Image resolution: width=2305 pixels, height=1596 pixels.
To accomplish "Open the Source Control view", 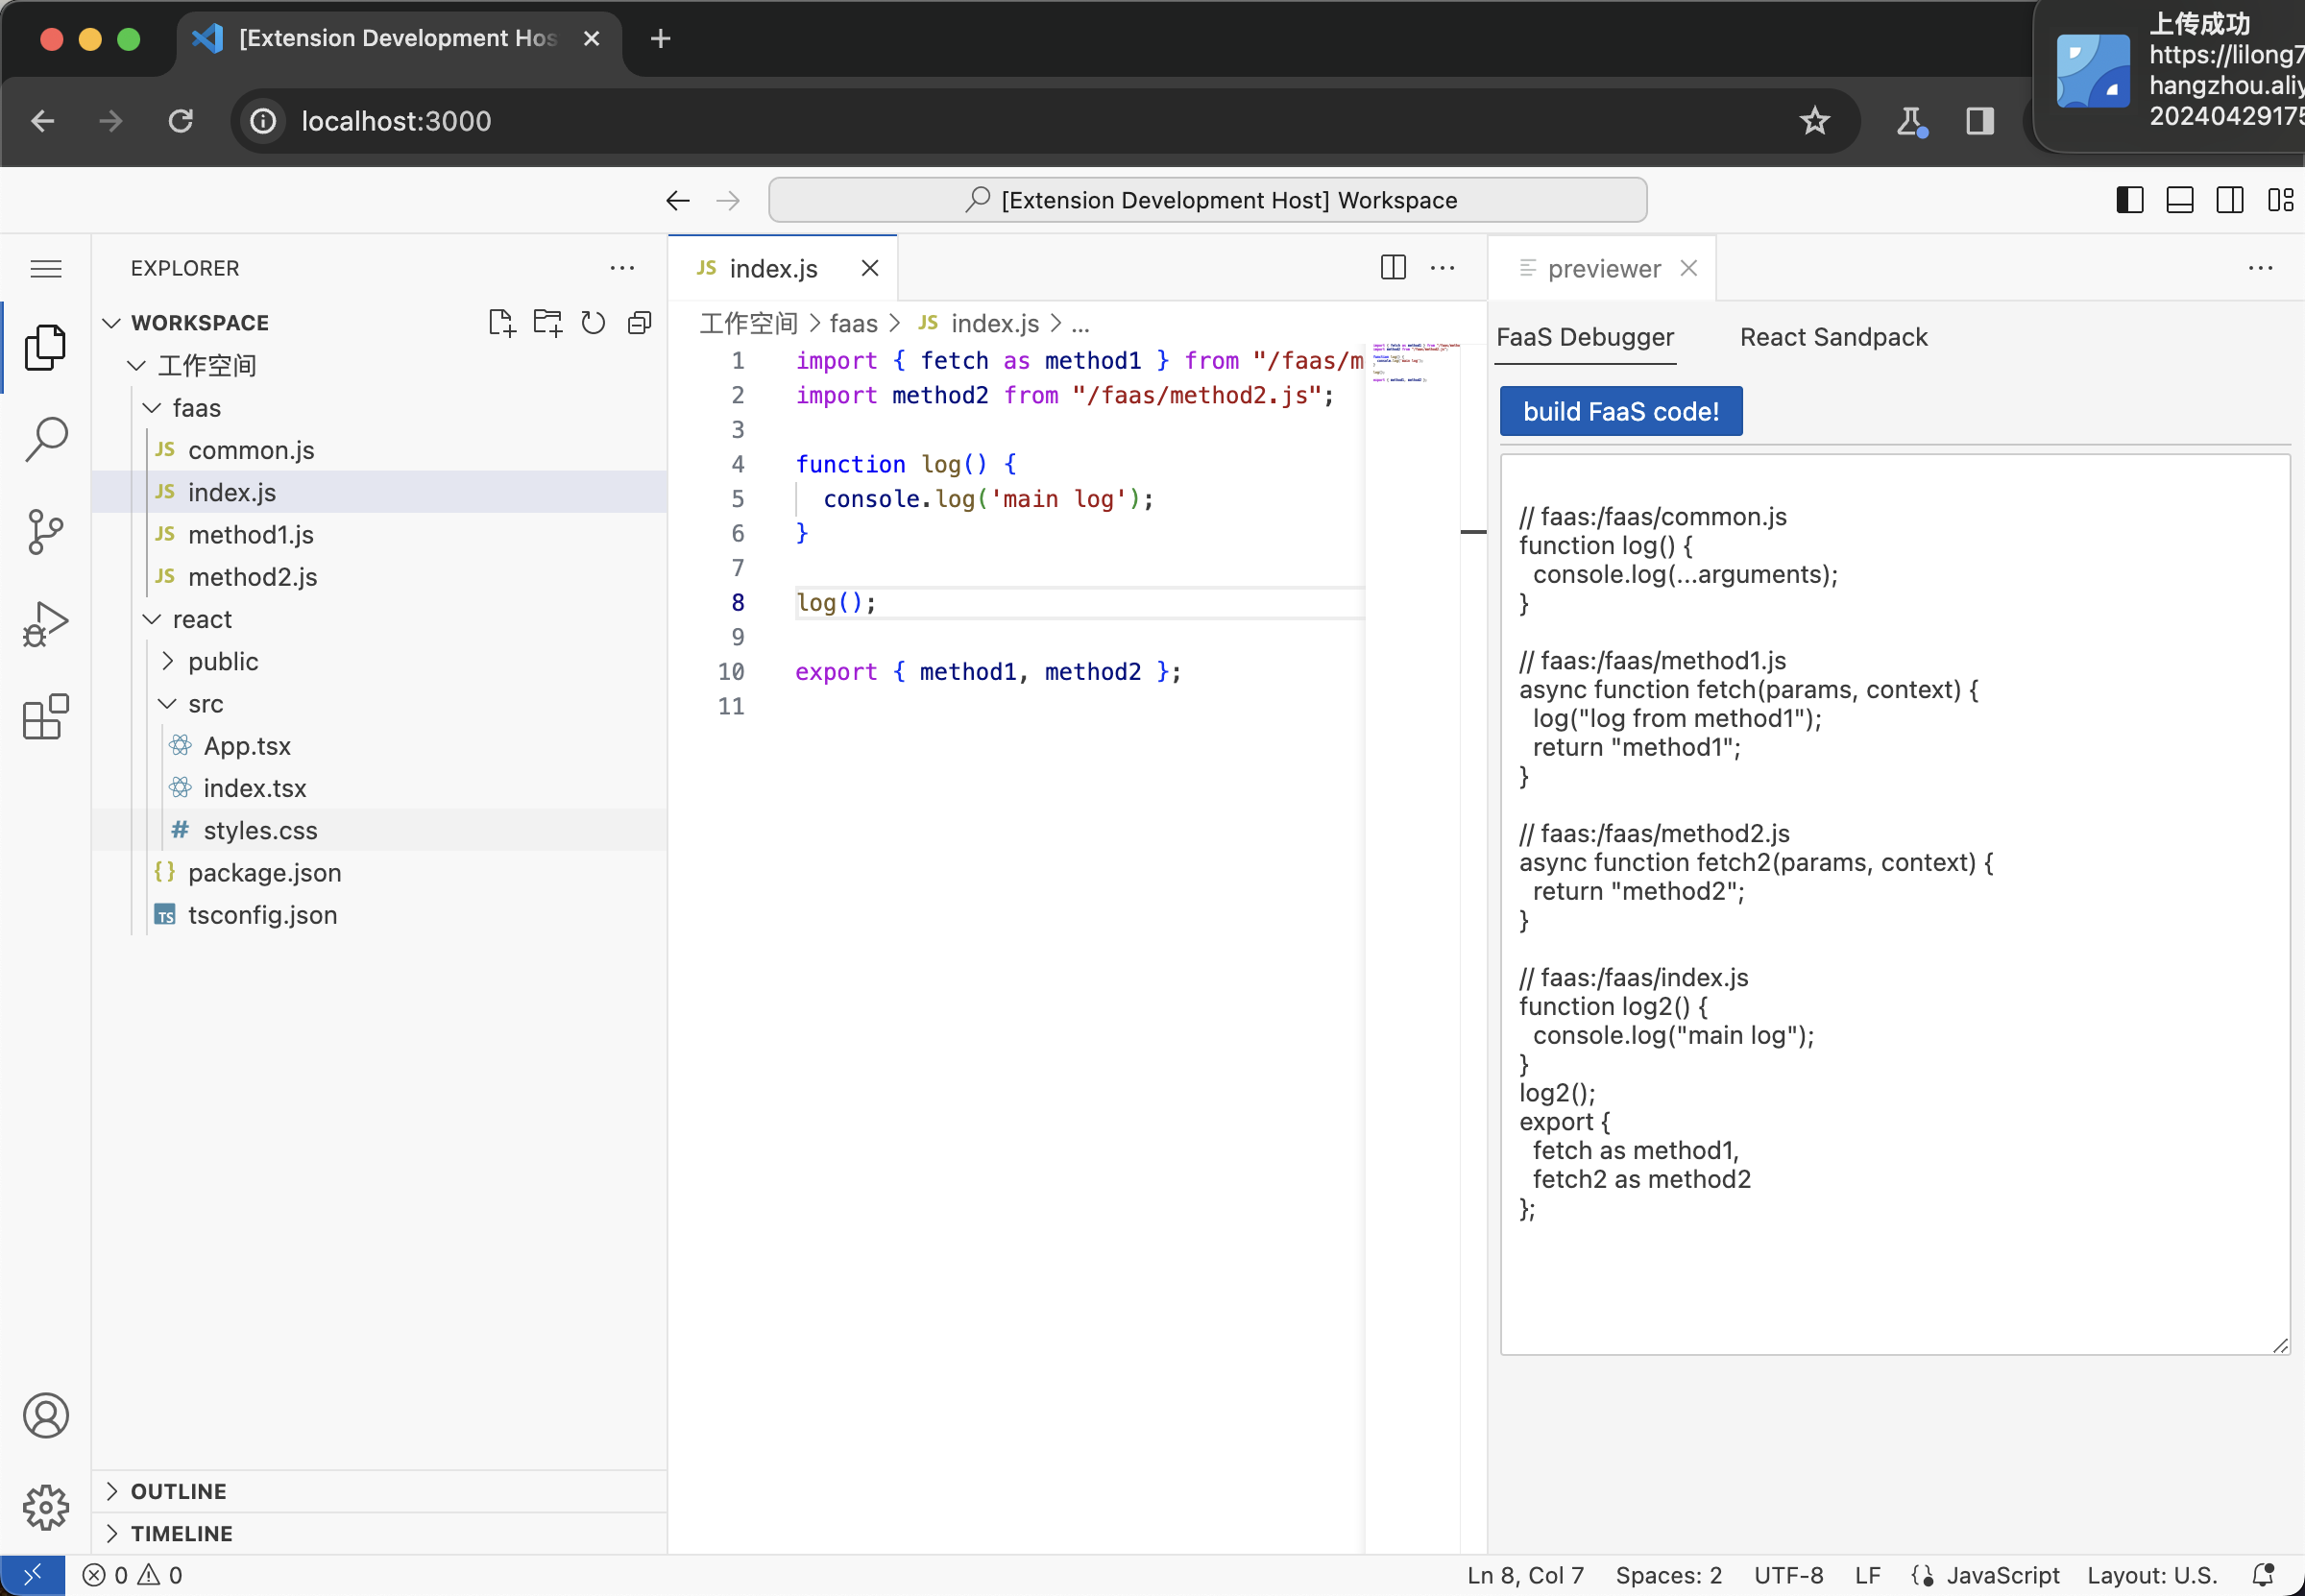I will (x=46, y=532).
